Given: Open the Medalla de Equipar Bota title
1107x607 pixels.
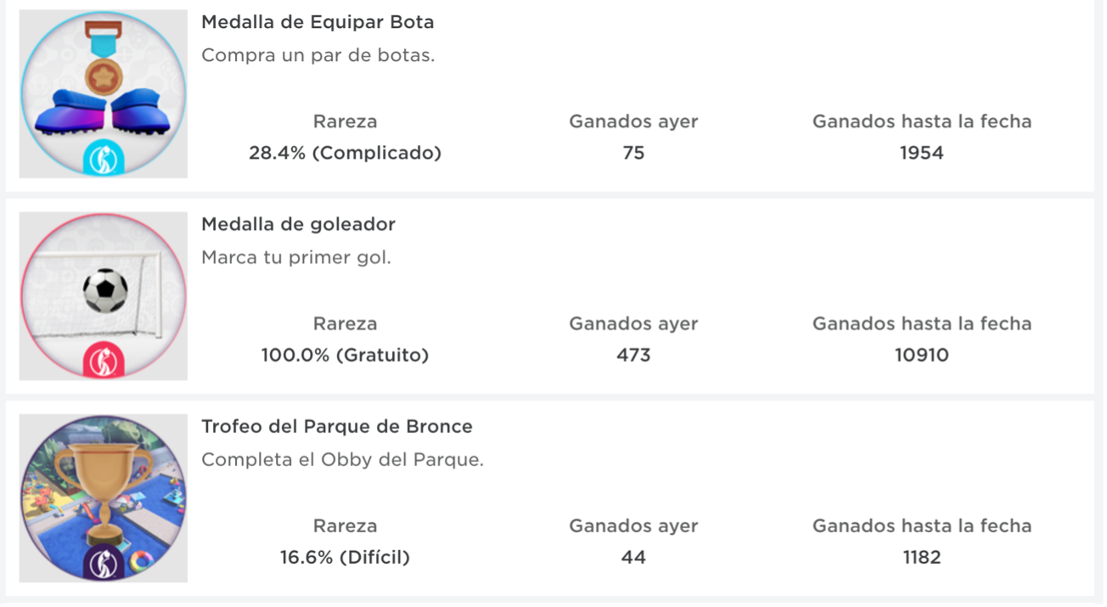Looking at the screenshot, I should (317, 22).
